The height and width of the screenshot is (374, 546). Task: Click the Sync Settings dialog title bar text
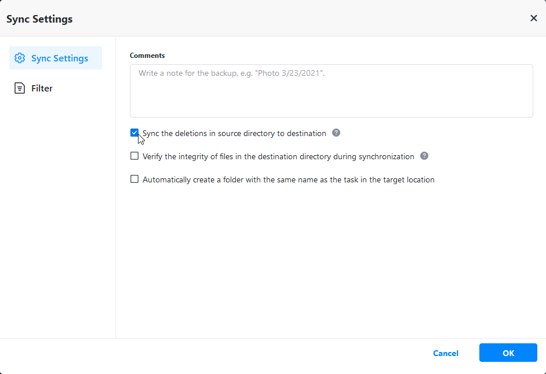[x=39, y=19]
